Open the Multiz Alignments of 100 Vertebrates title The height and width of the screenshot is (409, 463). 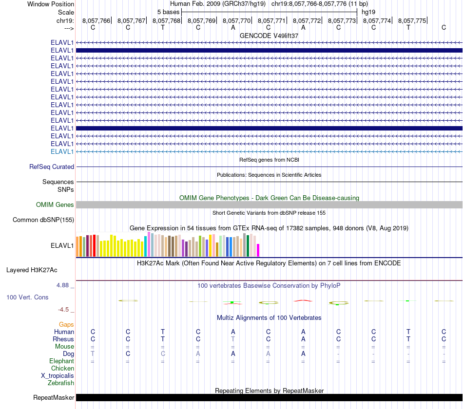tap(269, 318)
